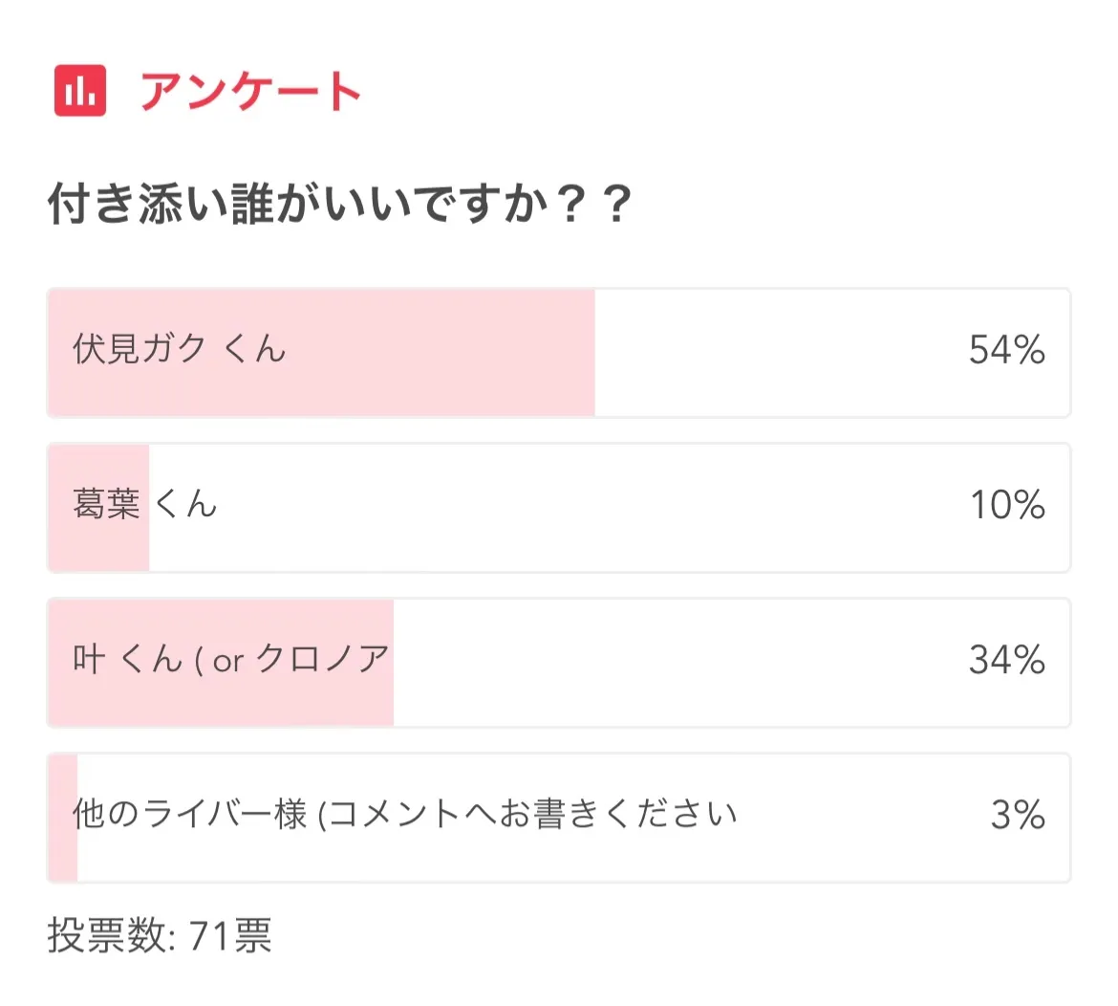Click the pink filled bar for 伏見ガク

tap(322, 353)
